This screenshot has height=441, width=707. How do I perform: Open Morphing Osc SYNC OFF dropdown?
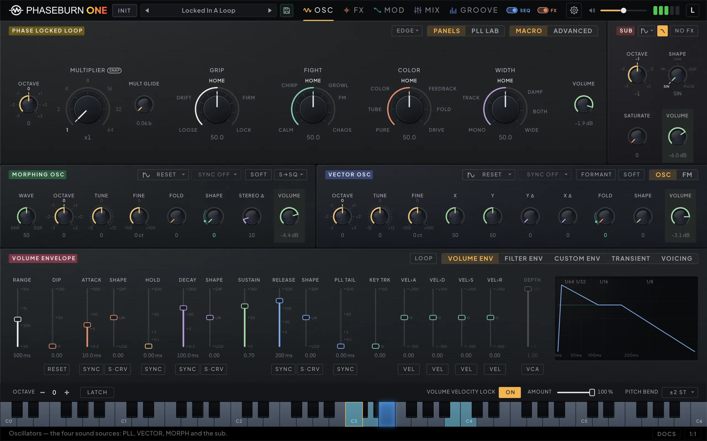click(216, 175)
